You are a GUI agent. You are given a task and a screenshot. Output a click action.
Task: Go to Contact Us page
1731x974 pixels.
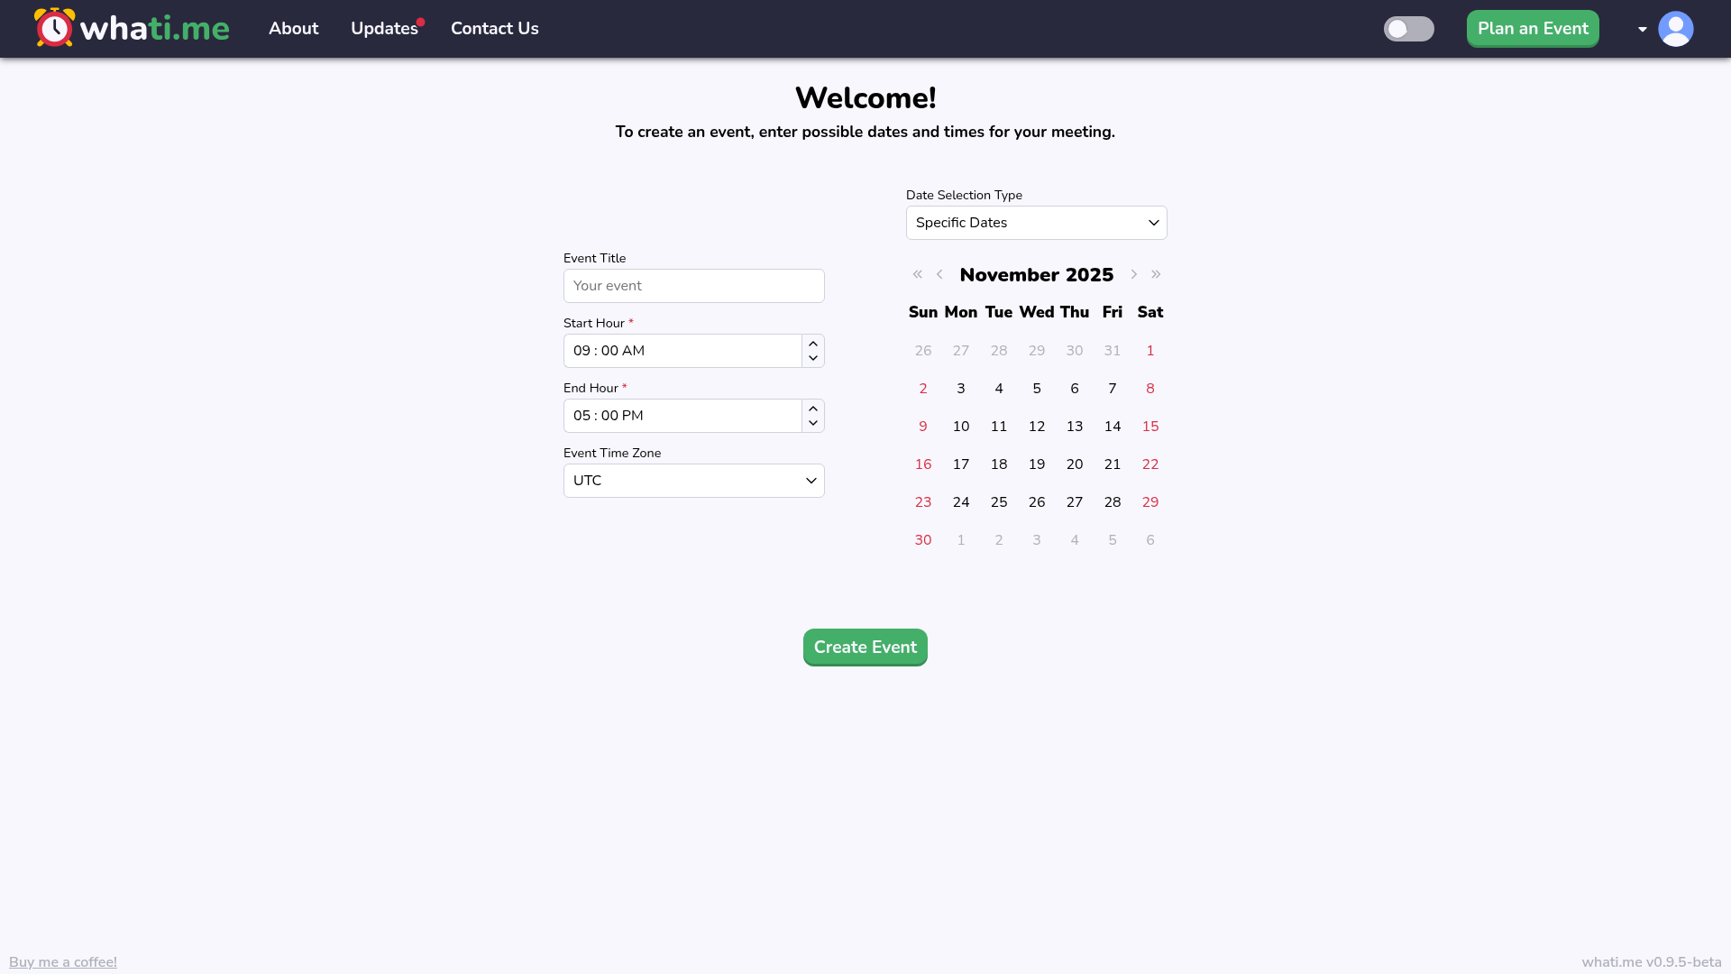[x=494, y=29]
